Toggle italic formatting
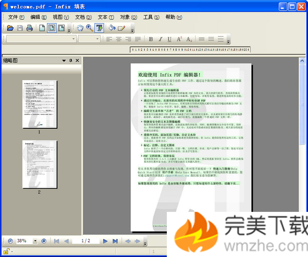Screen dimensions: 308x257 [160, 39]
